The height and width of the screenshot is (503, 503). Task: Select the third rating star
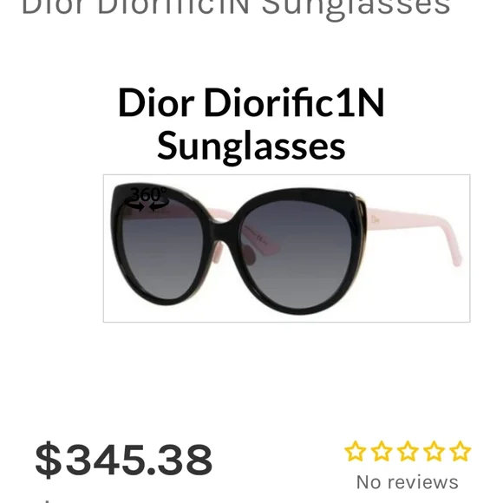point(408,451)
